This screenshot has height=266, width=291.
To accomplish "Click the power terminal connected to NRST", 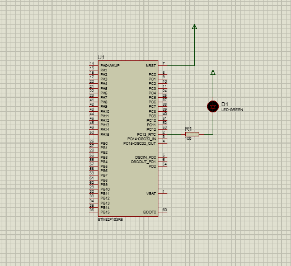I will (194, 27).
